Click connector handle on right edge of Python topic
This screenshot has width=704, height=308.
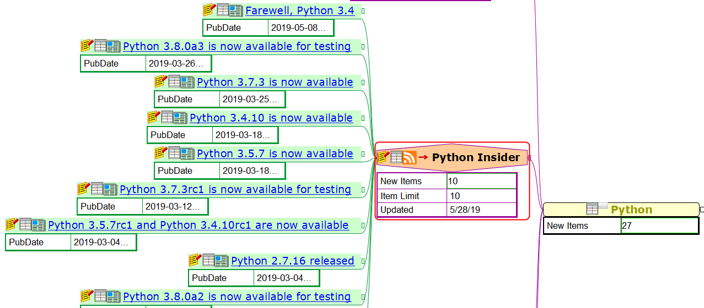(x=702, y=210)
